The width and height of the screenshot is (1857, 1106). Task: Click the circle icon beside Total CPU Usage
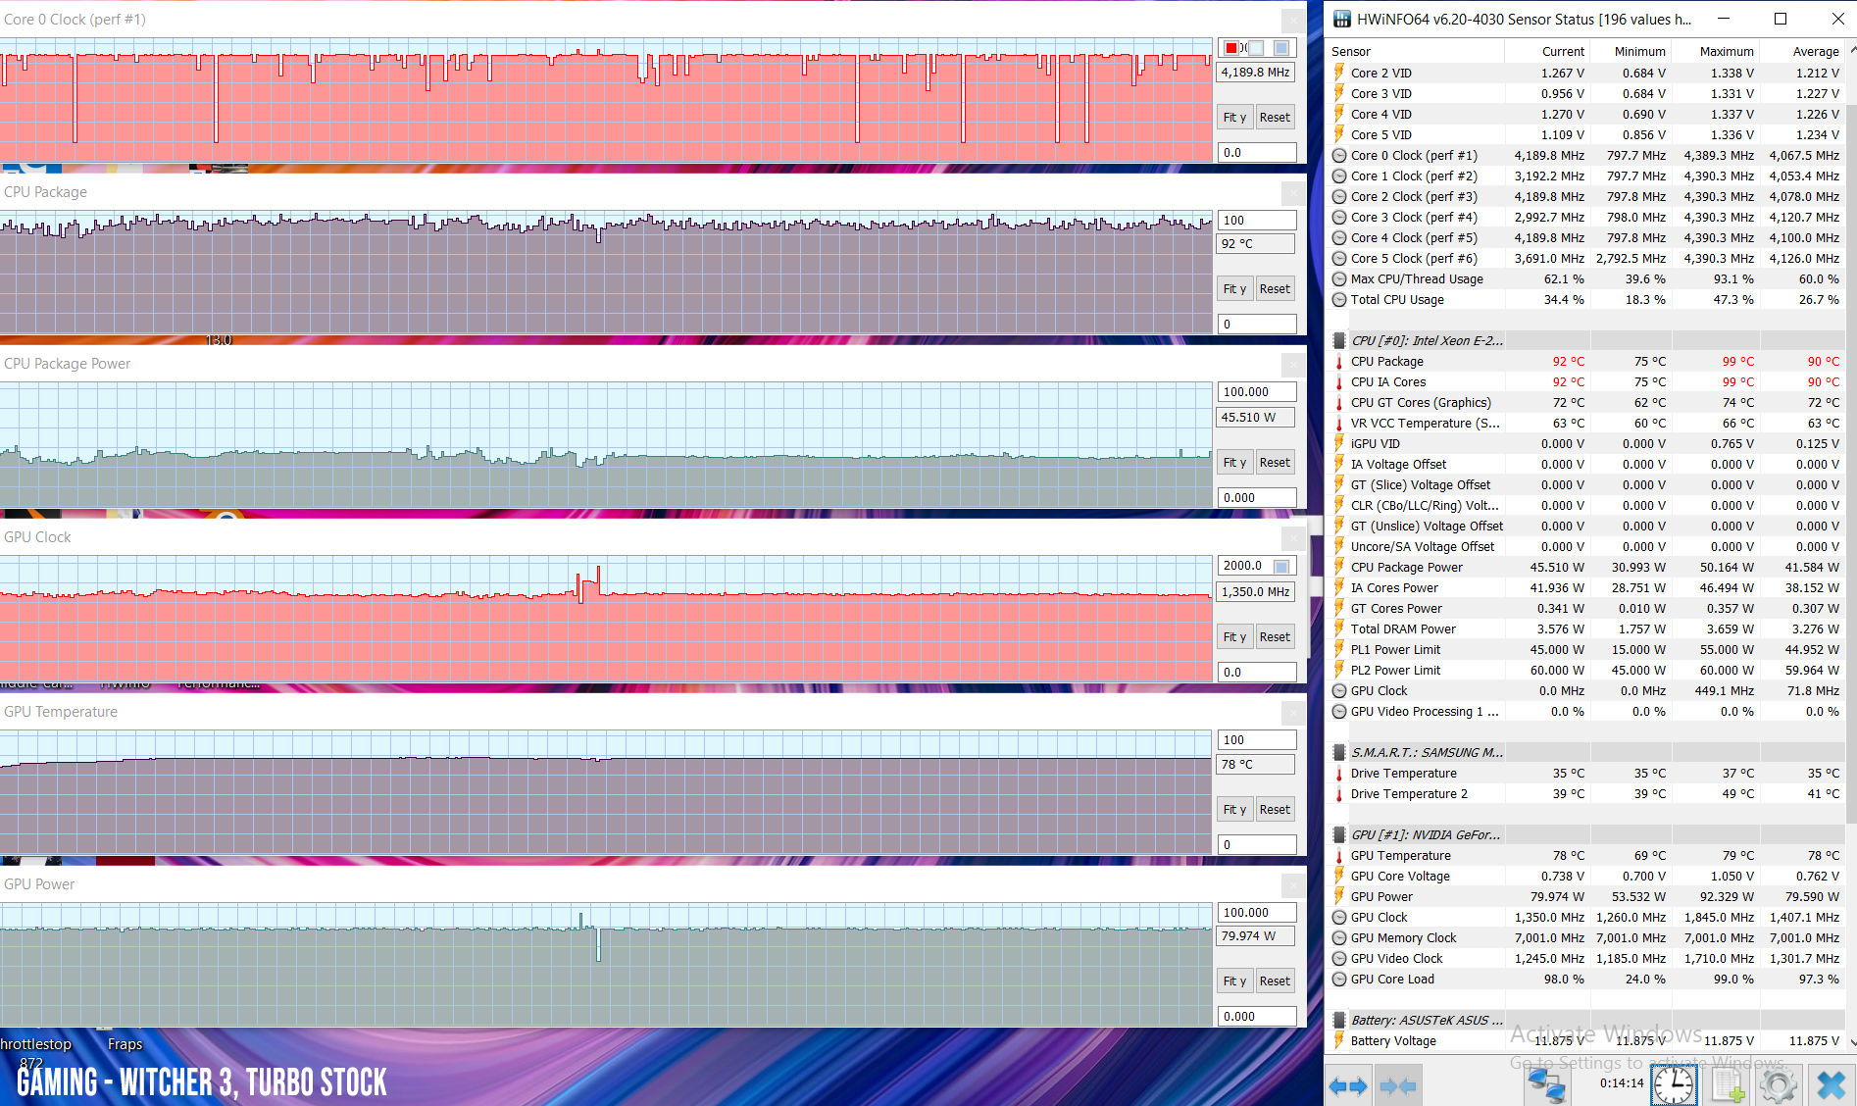(1339, 300)
